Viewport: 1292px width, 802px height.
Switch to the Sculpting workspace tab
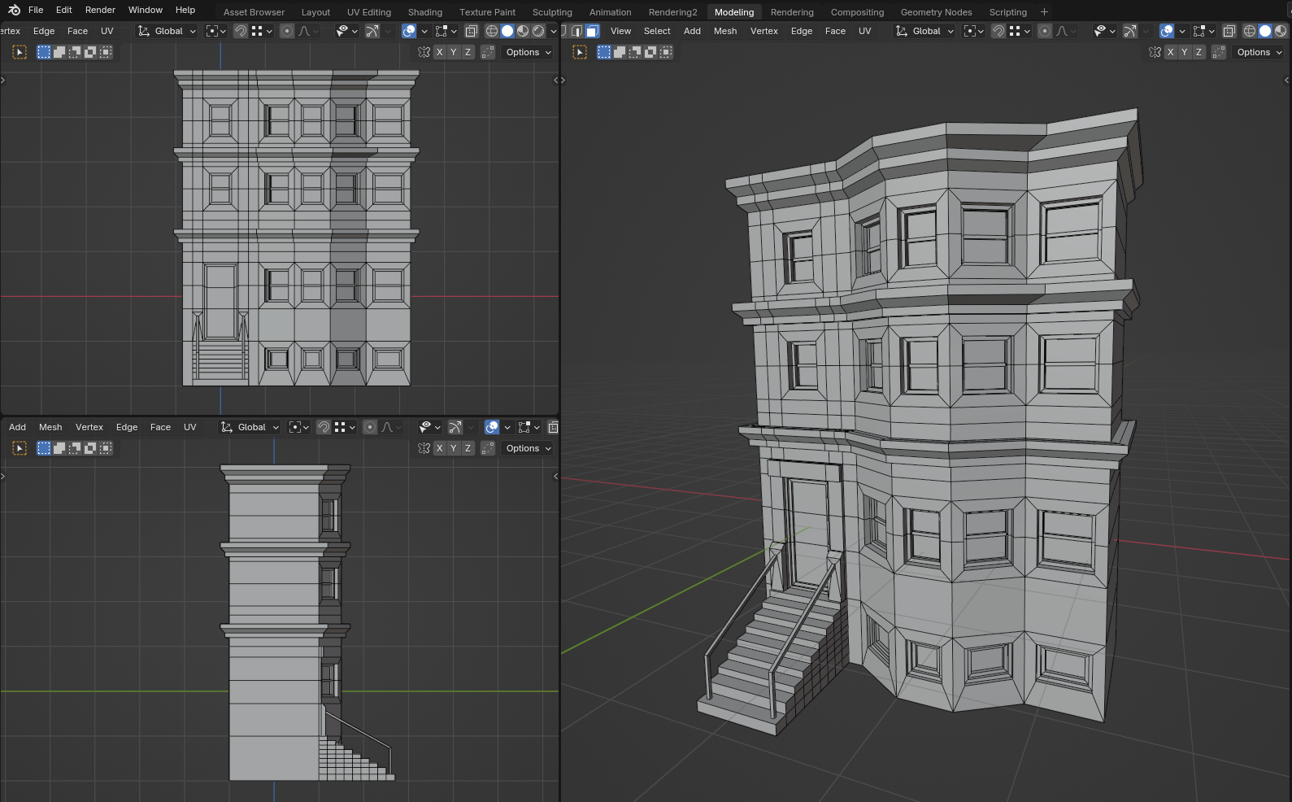point(552,12)
